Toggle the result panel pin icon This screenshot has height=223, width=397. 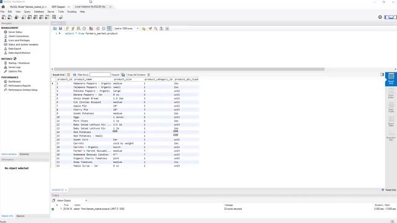382,74
